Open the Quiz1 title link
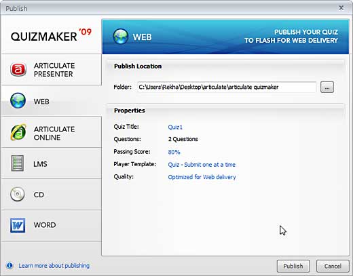This screenshot has width=353, height=276. 175,127
